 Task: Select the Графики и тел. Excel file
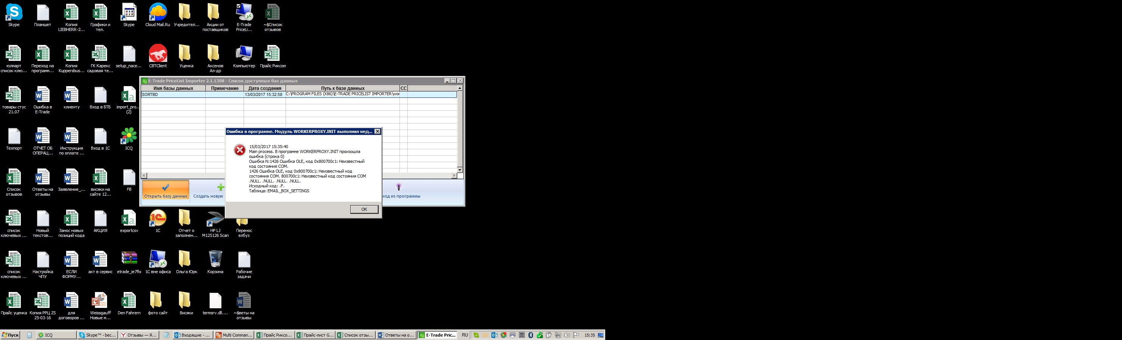100,18
